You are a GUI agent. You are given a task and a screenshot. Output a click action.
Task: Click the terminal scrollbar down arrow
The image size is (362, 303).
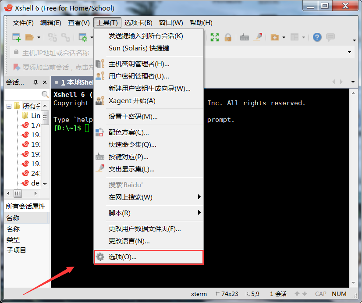[353, 283]
